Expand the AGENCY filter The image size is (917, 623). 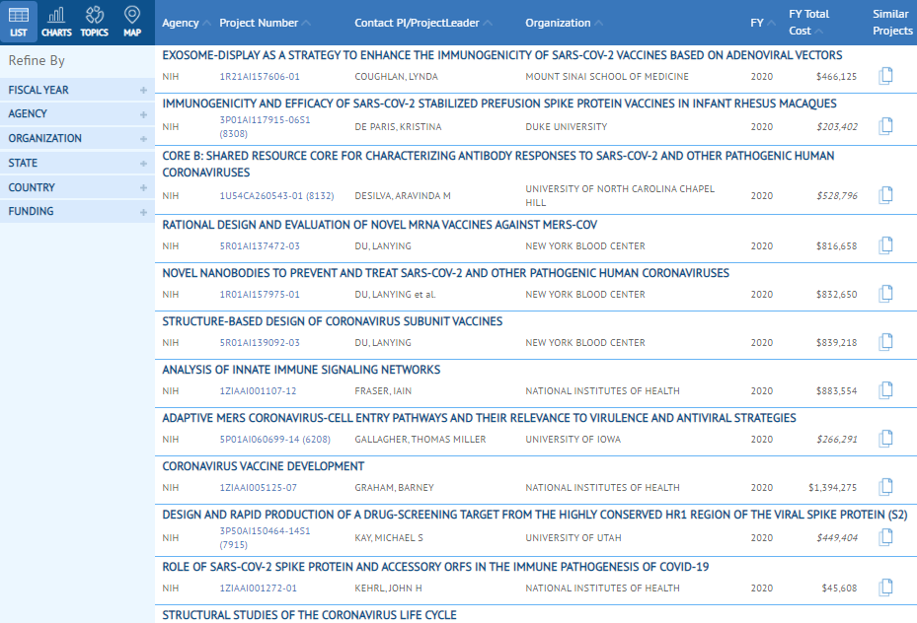point(77,114)
